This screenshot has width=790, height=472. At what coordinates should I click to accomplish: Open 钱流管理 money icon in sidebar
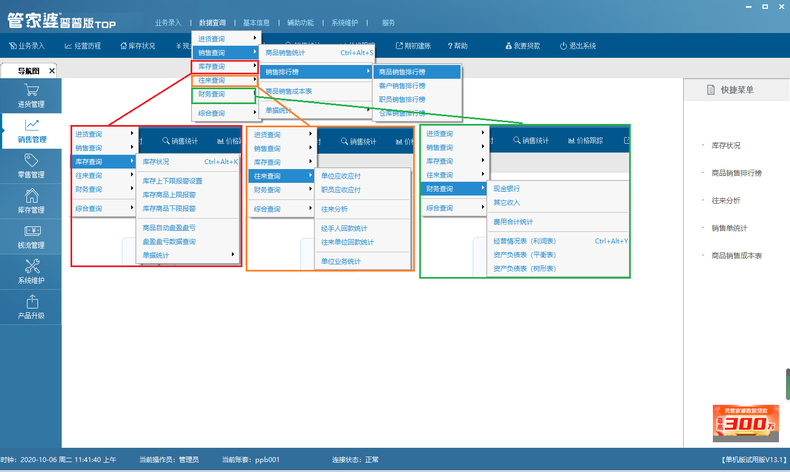coord(31,231)
